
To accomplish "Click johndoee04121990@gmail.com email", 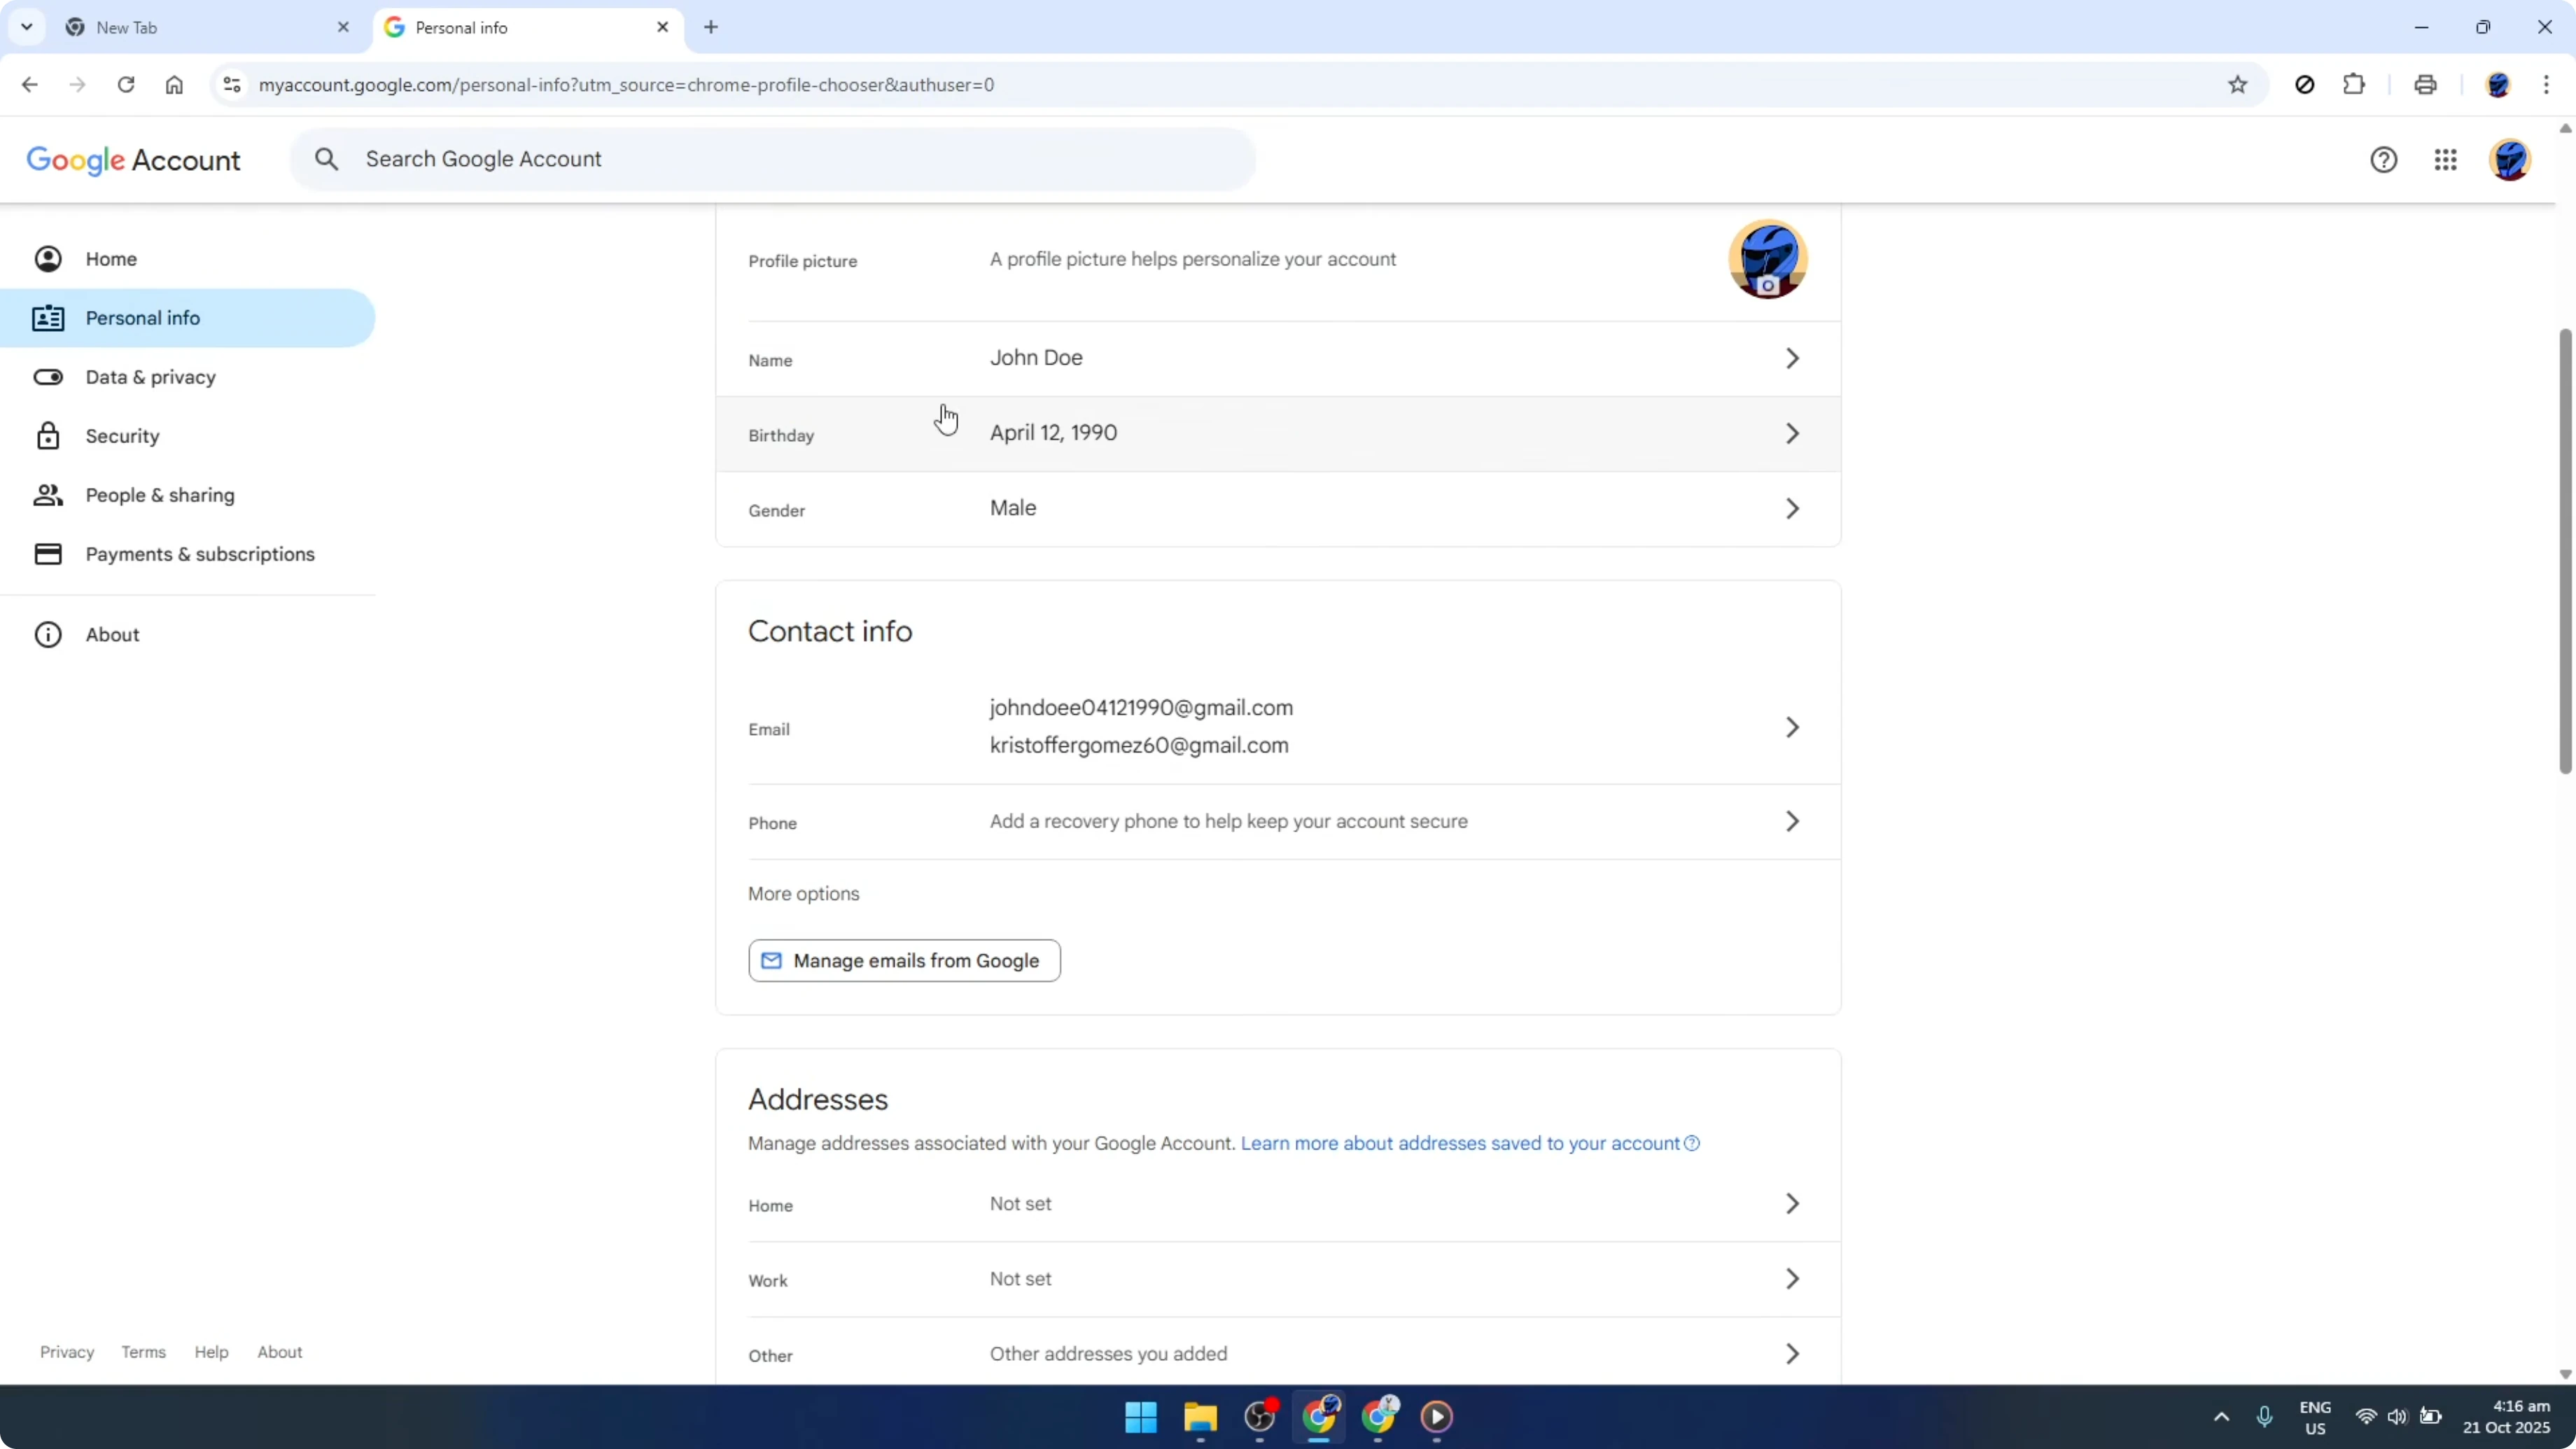I will click(1141, 708).
